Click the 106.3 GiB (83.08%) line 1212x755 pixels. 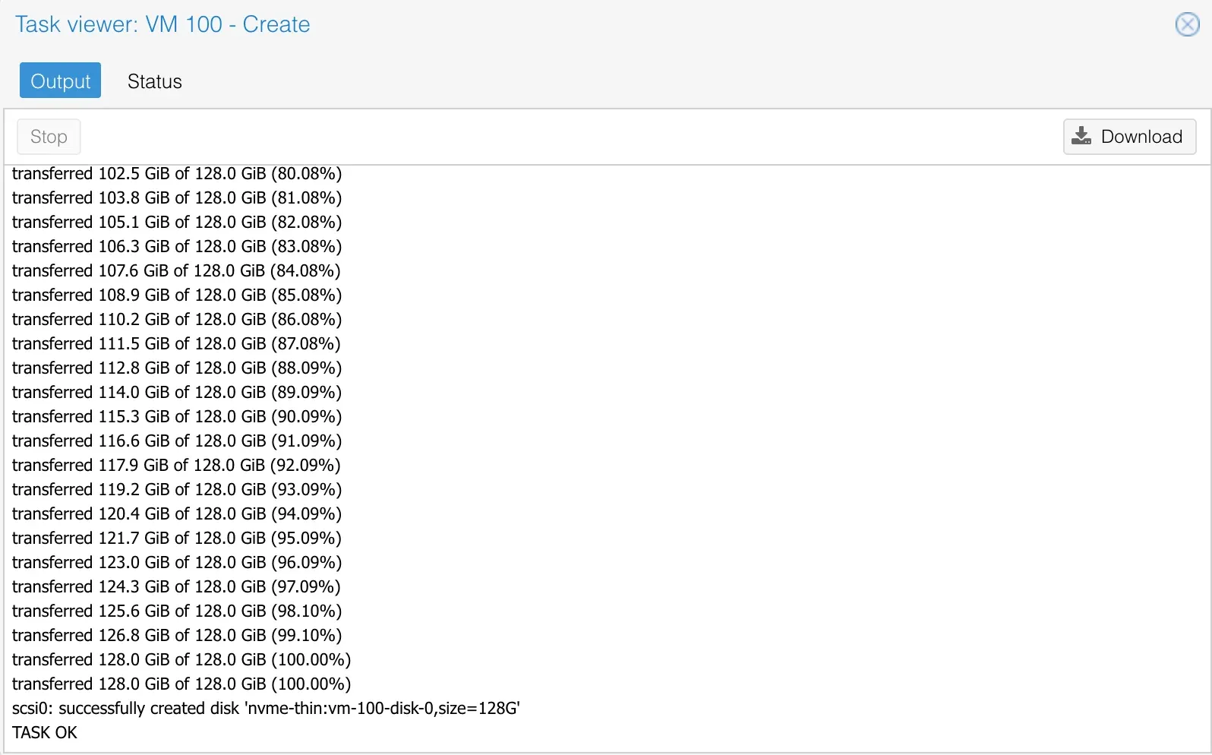pyautogui.click(x=177, y=246)
